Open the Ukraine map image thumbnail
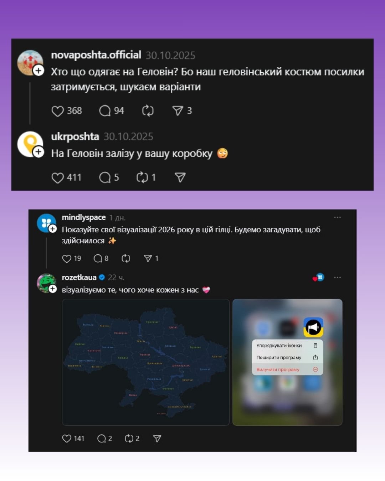Viewport: 385px width, 481px height. point(146,362)
